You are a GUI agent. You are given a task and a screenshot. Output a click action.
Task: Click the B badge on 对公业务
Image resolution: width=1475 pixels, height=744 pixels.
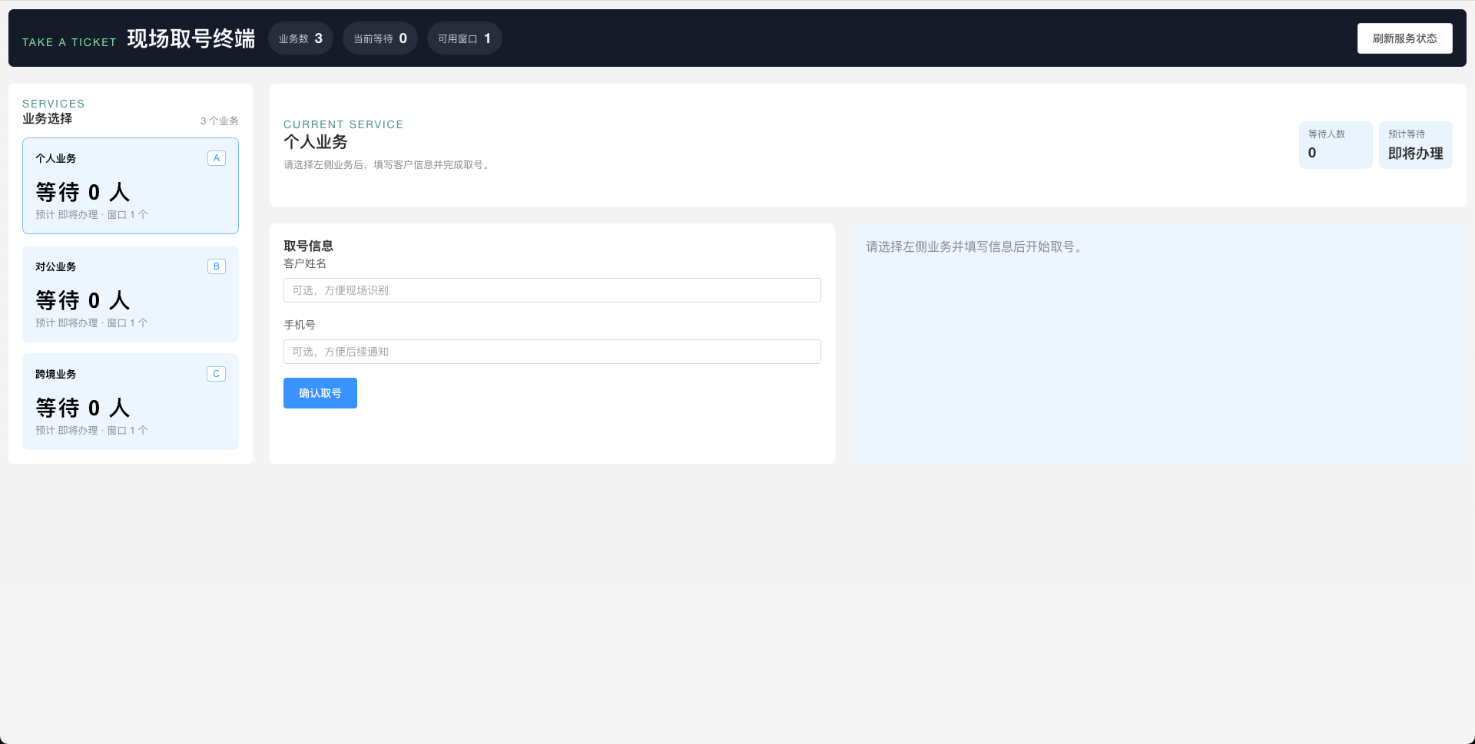coord(217,266)
